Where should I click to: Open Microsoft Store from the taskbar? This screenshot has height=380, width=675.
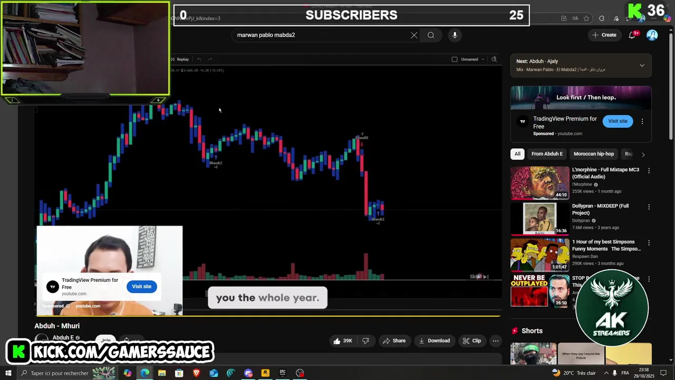(179, 373)
